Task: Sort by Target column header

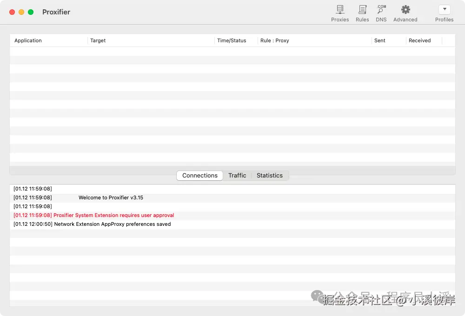Action: tap(151, 40)
